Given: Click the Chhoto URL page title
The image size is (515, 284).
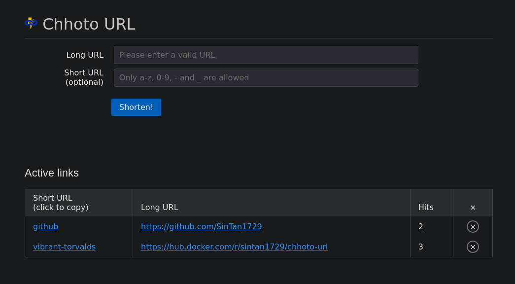Looking at the screenshot, I should tap(89, 24).
